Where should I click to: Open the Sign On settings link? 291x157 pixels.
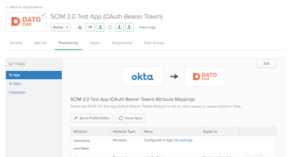pyautogui.click(x=179, y=140)
